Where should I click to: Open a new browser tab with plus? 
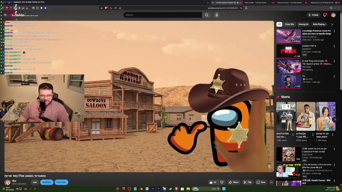[x=208, y=3]
